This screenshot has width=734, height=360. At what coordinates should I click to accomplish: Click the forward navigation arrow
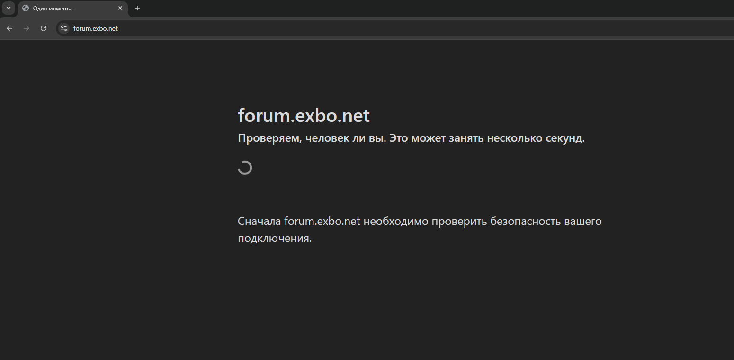[x=27, y=28]
